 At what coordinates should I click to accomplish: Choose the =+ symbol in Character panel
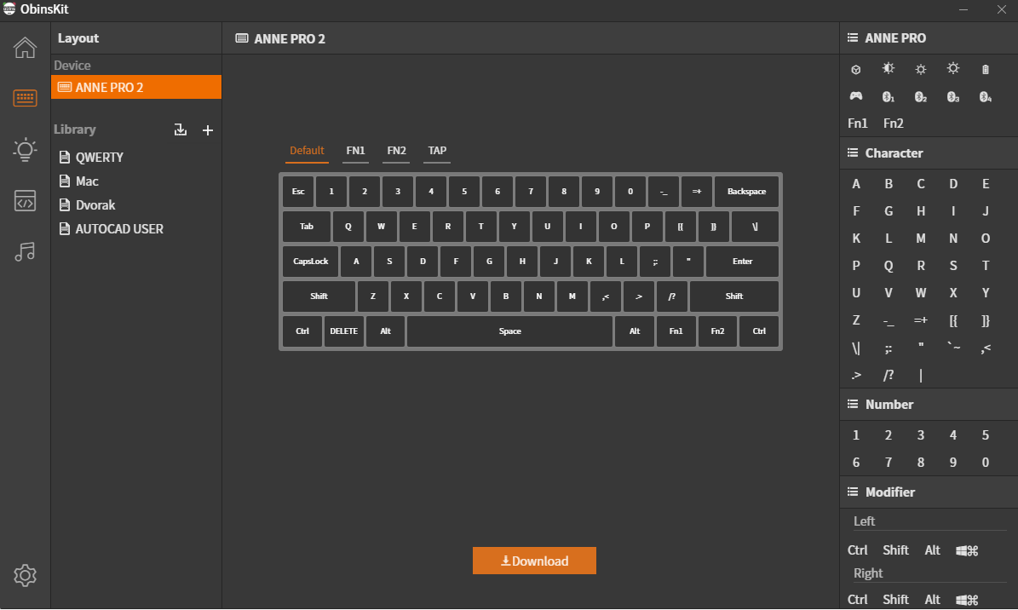pyautogui.click(x=921, y=320)
